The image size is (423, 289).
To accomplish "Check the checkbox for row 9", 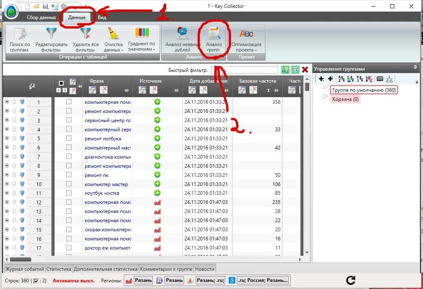I will [69, 175].
